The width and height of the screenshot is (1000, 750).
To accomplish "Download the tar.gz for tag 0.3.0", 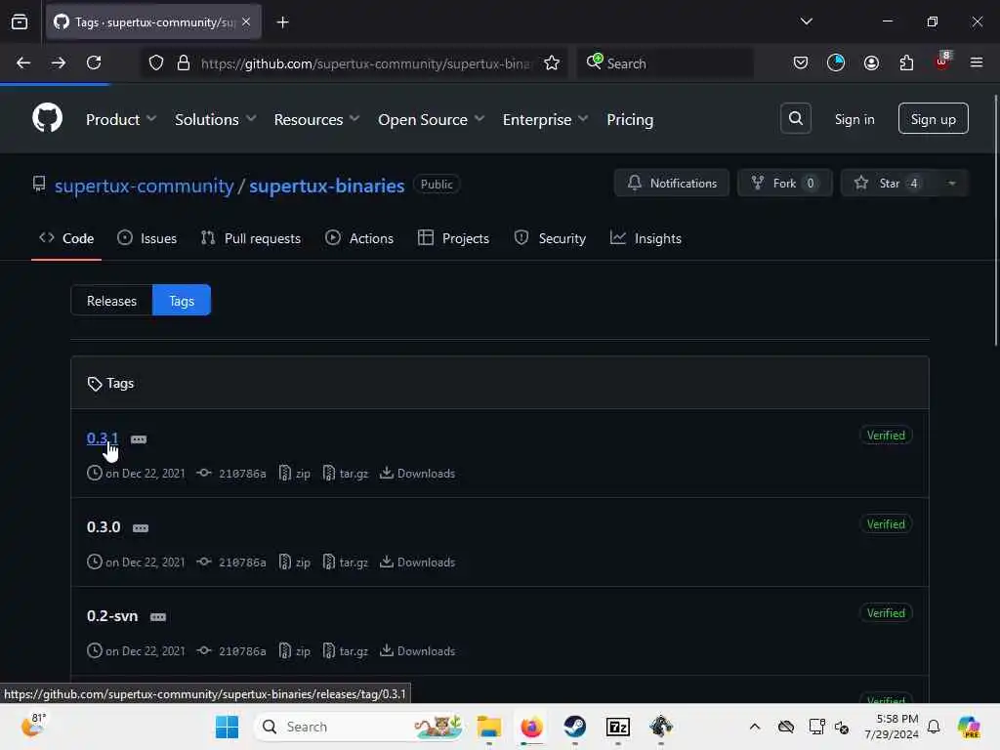I will 346,562.
